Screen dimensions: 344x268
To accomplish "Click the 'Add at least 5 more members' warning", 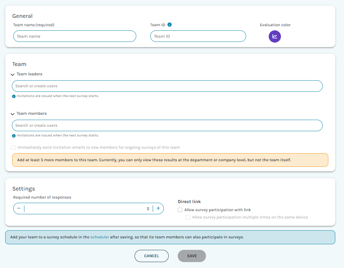I will pos(170,160).
